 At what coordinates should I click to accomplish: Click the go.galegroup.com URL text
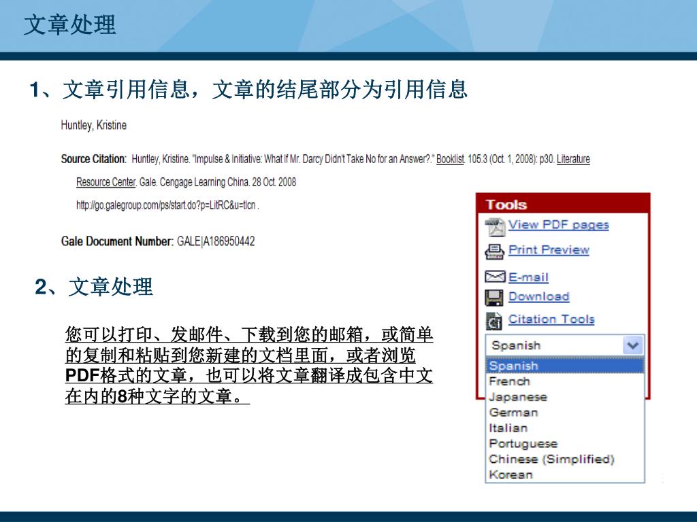tap(167, 205)
